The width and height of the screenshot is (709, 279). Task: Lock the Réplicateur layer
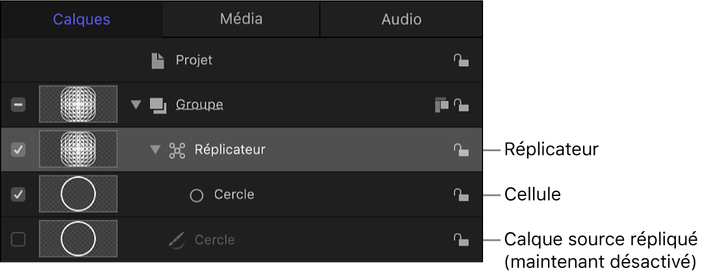click(x=461, y=151)
